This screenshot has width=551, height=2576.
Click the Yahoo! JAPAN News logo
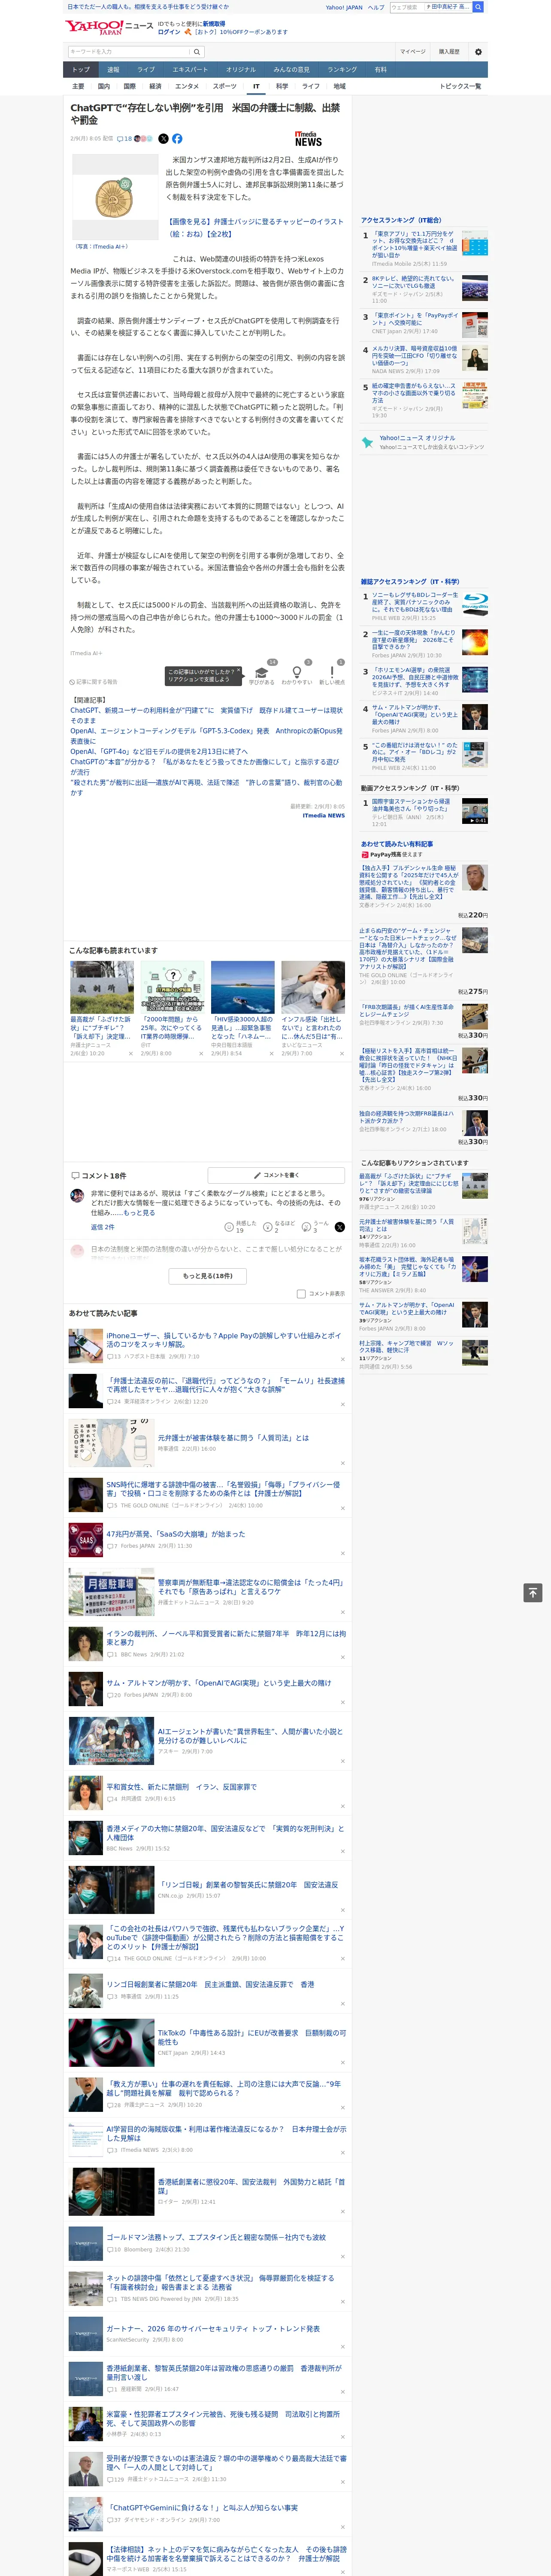(110, 27)
